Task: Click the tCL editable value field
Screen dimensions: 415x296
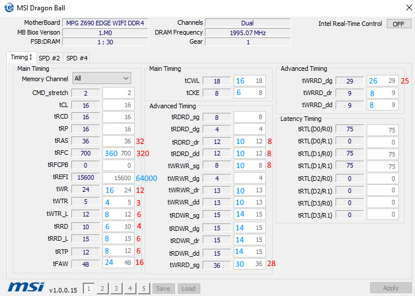Action: pos(119,105)
